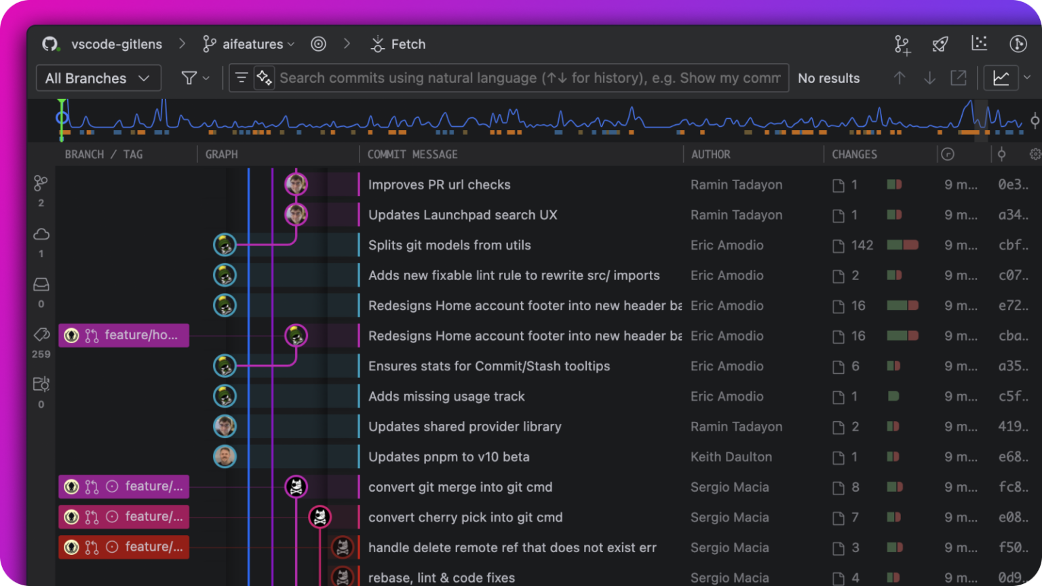Click the COMMIT MESSAGE column header
This screenshot has height=586, width=1042.
click(412, 154)
